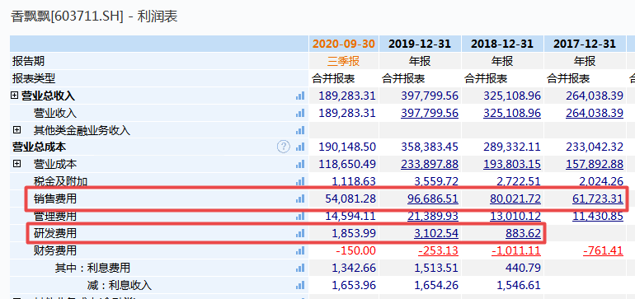This screenshot has height=299, width=635.
Task: Open chart icon for 营业收入 row
Action: (300, 114)
